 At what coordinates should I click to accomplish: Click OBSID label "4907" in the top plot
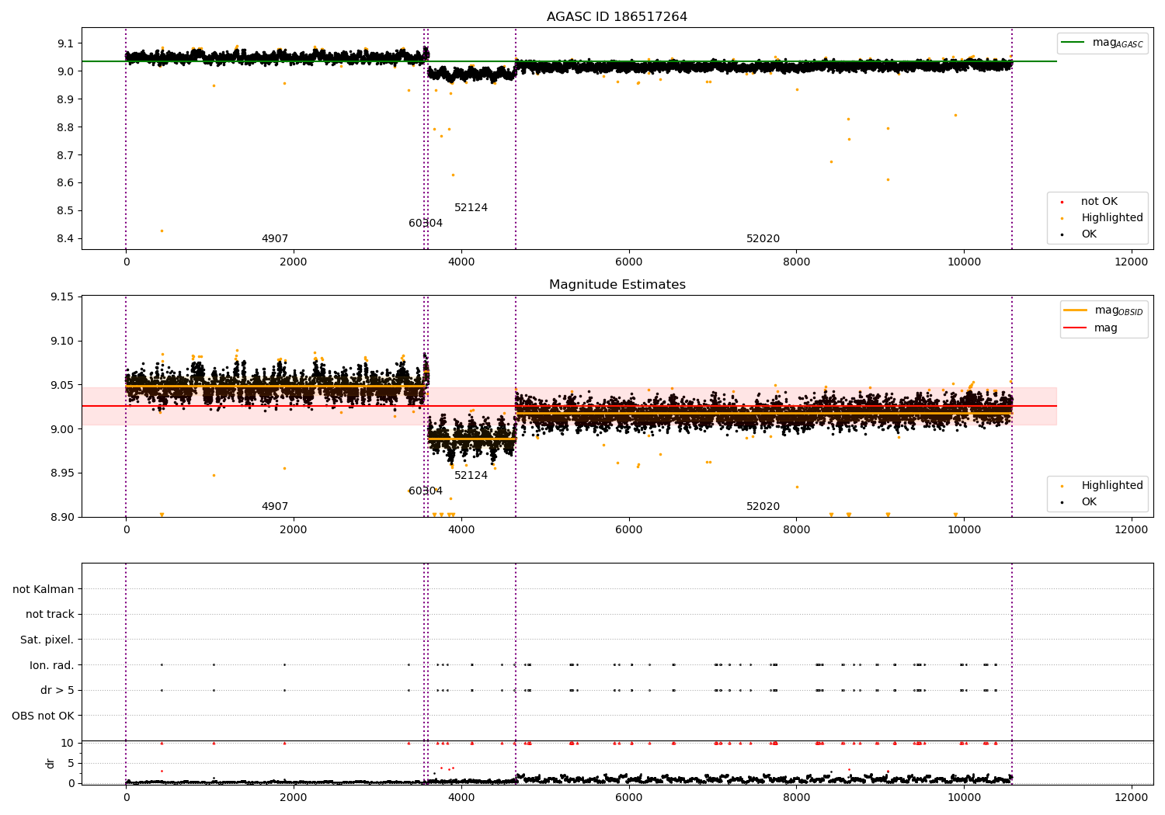pyautogui.click(x=275, y=239)
